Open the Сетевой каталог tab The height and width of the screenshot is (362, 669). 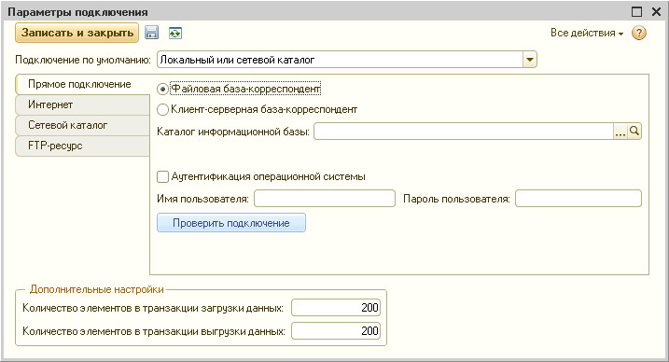coord(82,125)
